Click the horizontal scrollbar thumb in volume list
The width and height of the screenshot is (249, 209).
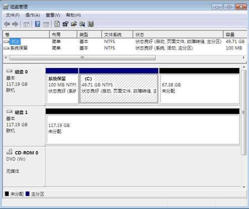click(x=82, y=58)
